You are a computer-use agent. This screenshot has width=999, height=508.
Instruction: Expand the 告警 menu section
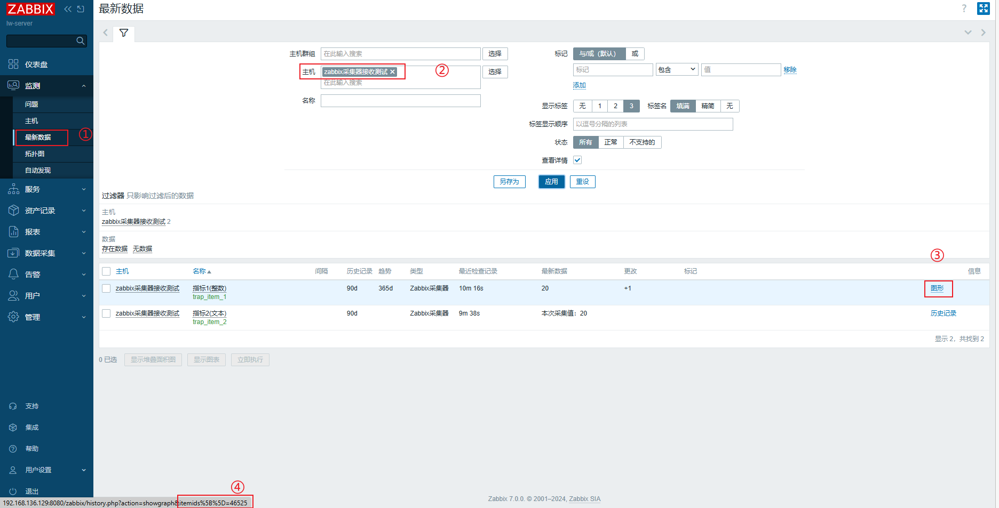pyautogui.click(x=84, y=275)
